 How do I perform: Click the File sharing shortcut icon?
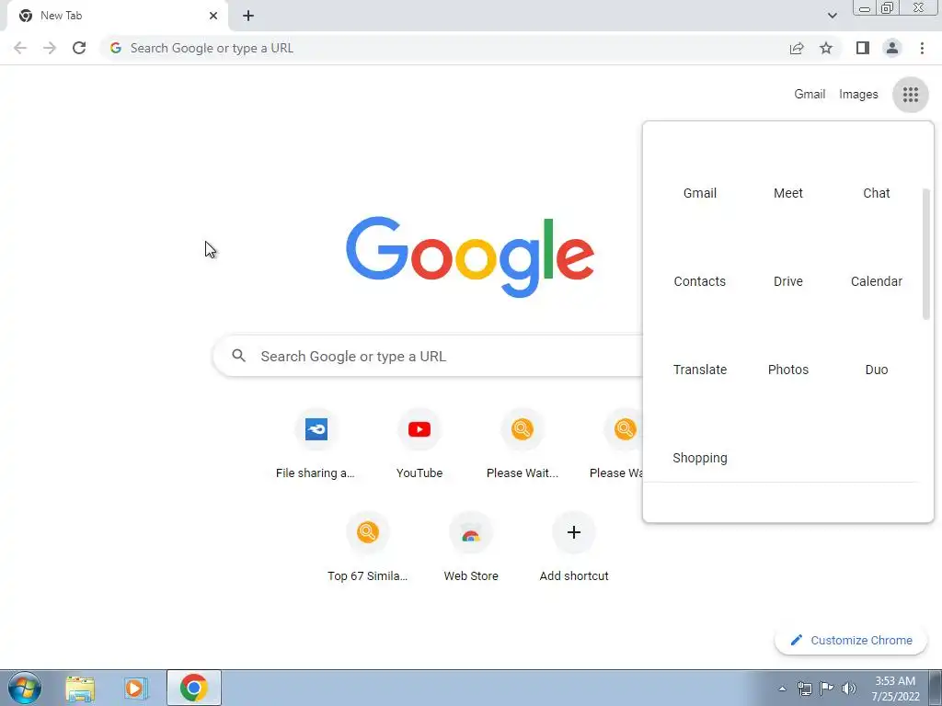point(316,429)
